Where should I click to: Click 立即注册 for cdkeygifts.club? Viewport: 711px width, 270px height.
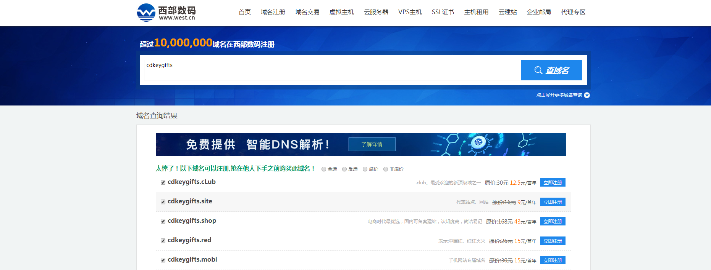pos(553,182)
